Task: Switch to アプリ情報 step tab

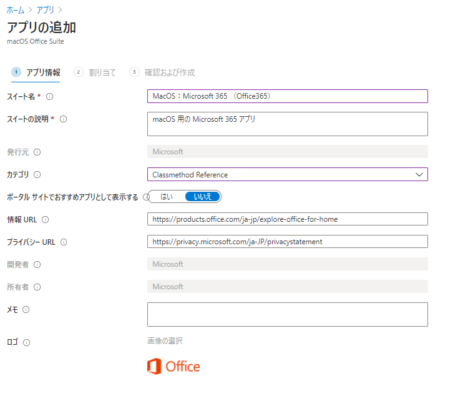Action: pos(36,72)
